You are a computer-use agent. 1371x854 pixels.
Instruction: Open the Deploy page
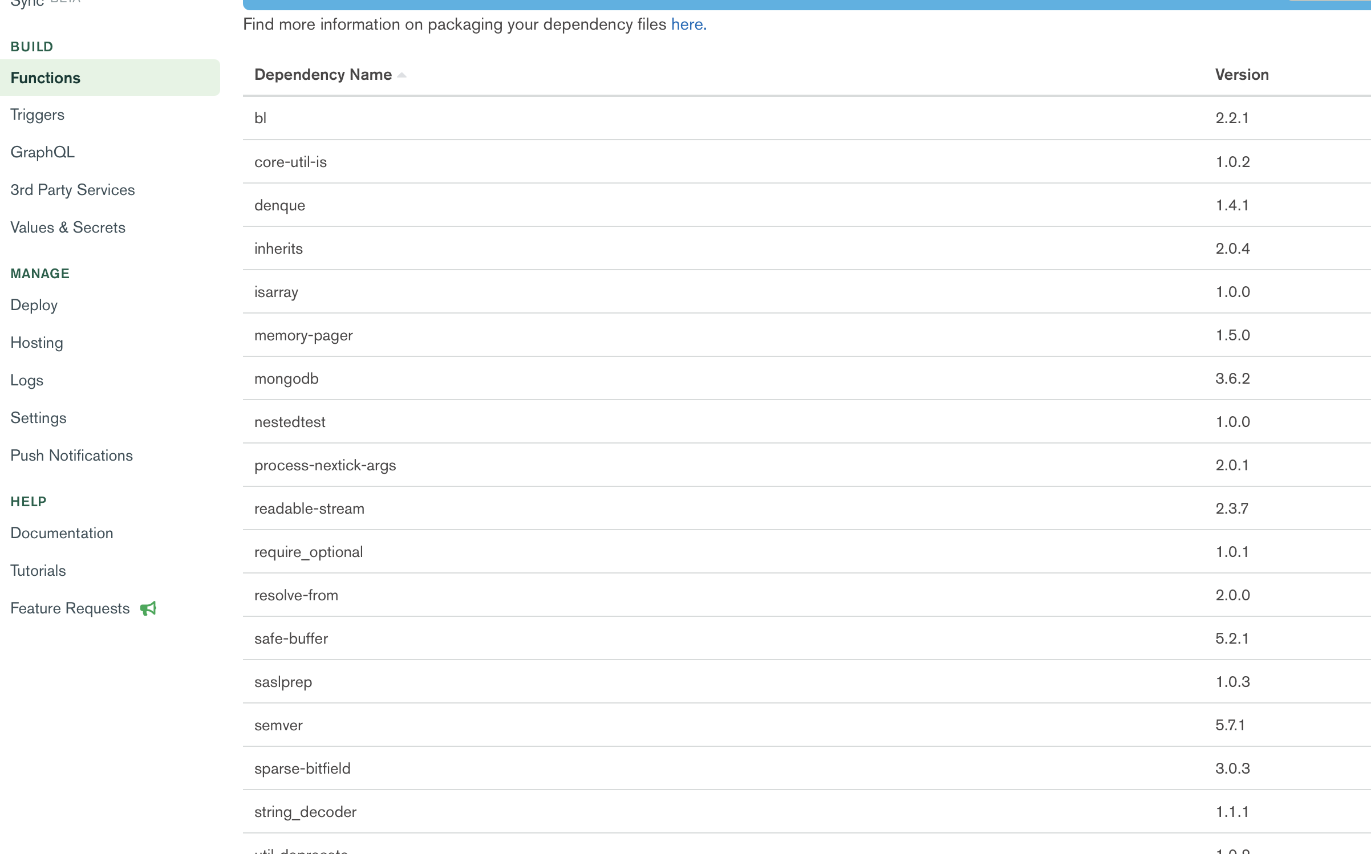[34, 305]
